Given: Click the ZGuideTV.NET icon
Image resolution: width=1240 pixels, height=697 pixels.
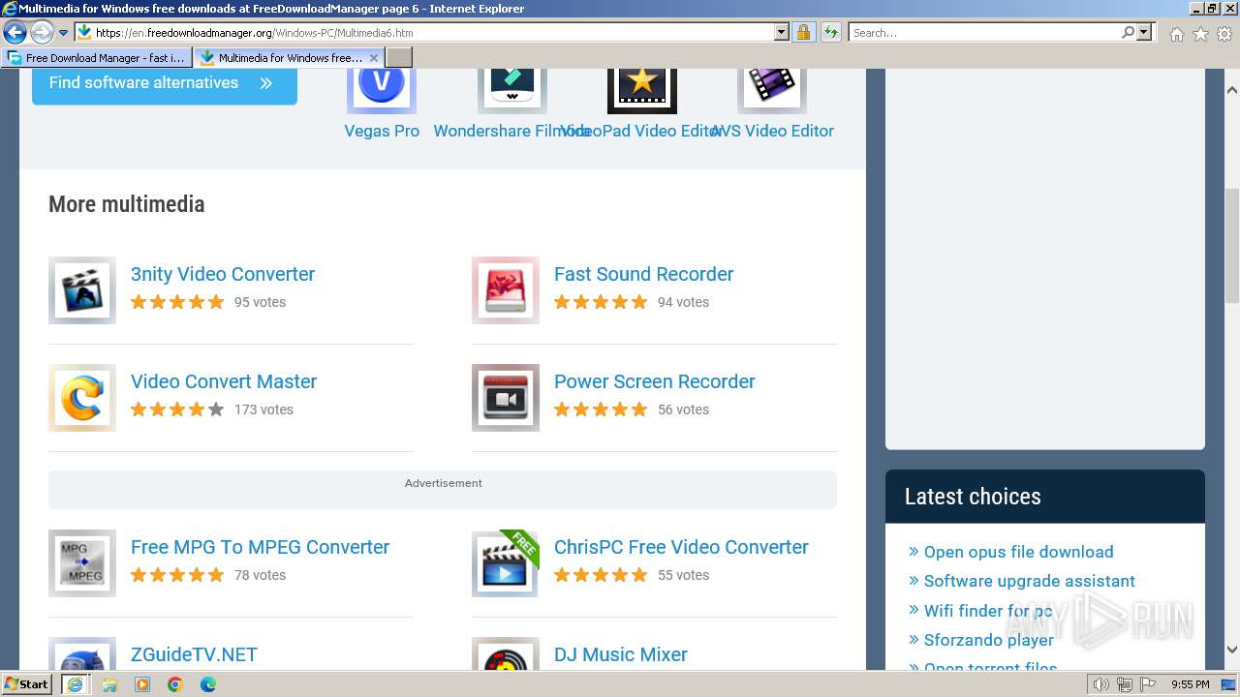Looking at the screenshot, I should (x=82, y=654).
